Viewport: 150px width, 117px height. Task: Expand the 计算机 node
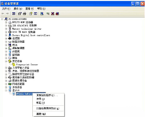[6, 51]
